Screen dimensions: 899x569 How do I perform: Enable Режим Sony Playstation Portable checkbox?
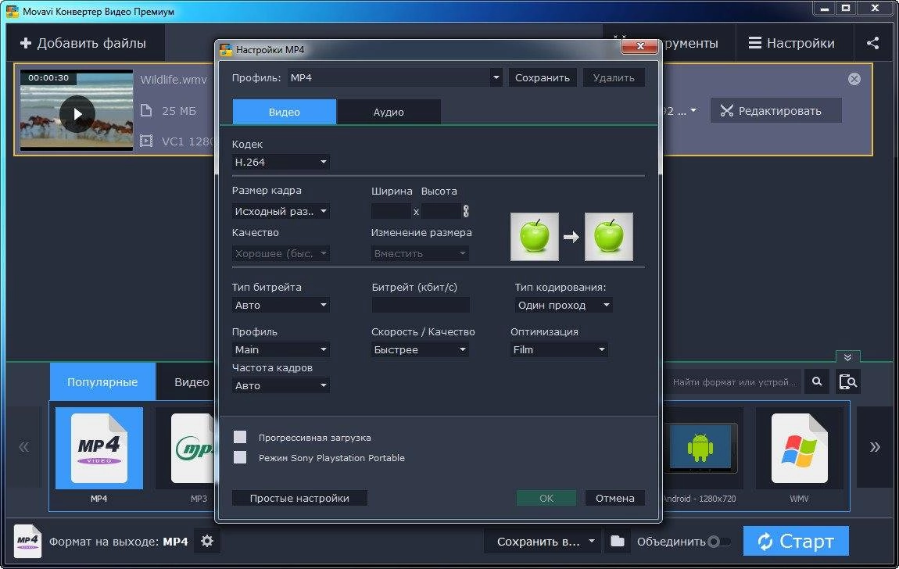pos(240,457)
